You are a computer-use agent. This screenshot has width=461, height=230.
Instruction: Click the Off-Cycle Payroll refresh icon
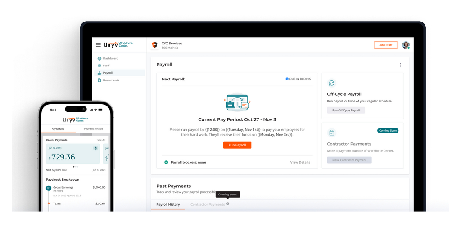331,83
